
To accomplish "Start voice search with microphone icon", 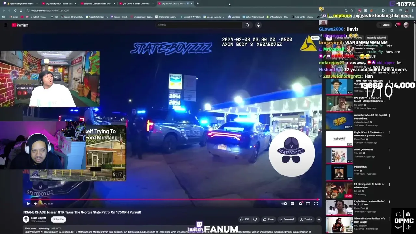I will 258,25.
